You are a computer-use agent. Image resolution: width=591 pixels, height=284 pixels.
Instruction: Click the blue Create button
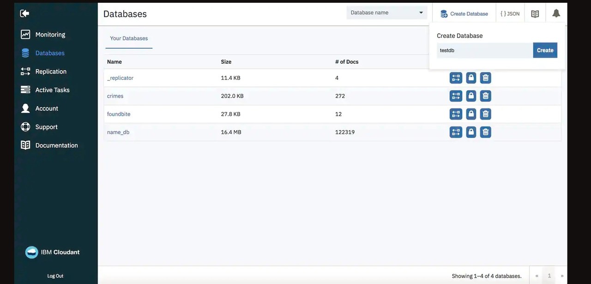[x=545, y=50]
